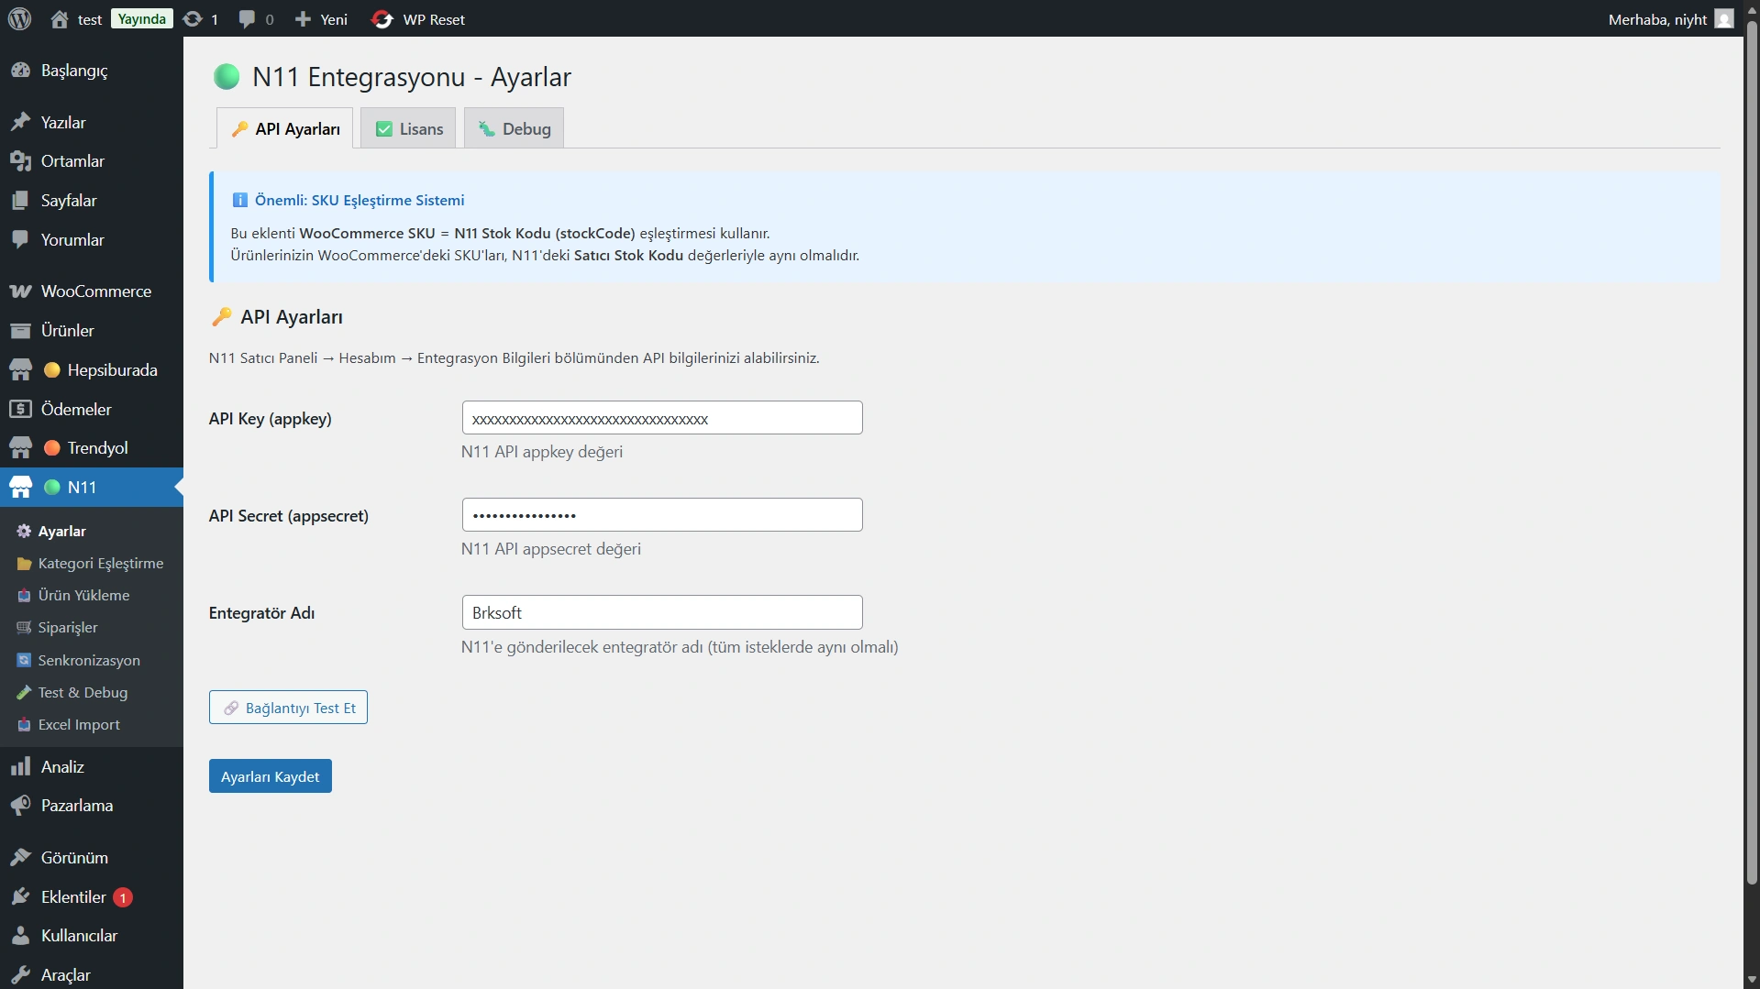The height and width of the screenshot is (989, 1760).
Task: Focus the API Secret password field
Action: coord(661,515)
